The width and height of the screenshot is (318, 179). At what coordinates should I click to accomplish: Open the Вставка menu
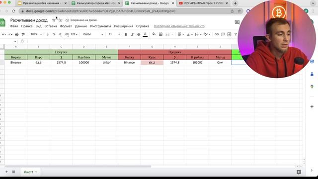[51, 26]
